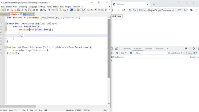Open the Macro menu in Notepad++
This screenshot has width=199, height=112.
coord(56,7)
